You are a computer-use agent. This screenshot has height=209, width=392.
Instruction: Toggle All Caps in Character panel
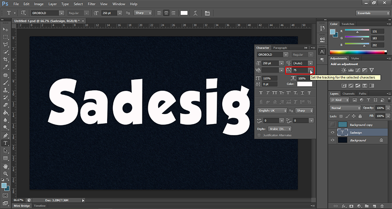(x=275, y=93)
